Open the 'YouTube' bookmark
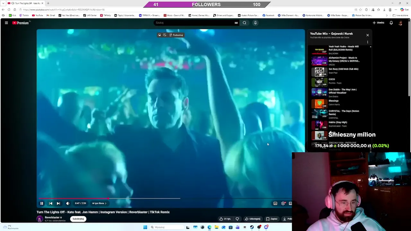 point(38,15)
